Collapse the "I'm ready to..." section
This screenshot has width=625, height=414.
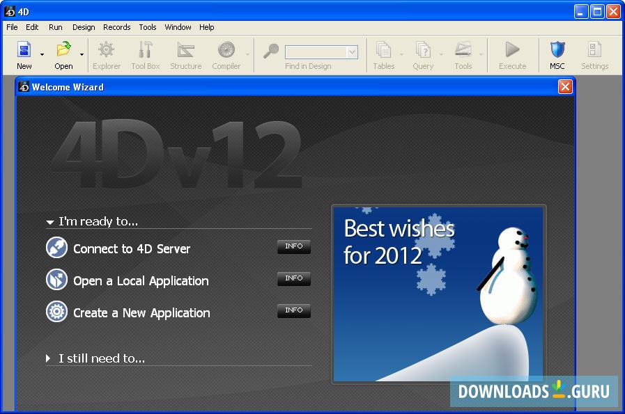click(x=50, y=222)
